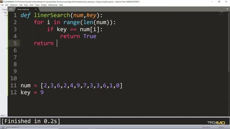Open the tab list dropdown arrow at top right

pyautogui.click(x=227, y=9)
